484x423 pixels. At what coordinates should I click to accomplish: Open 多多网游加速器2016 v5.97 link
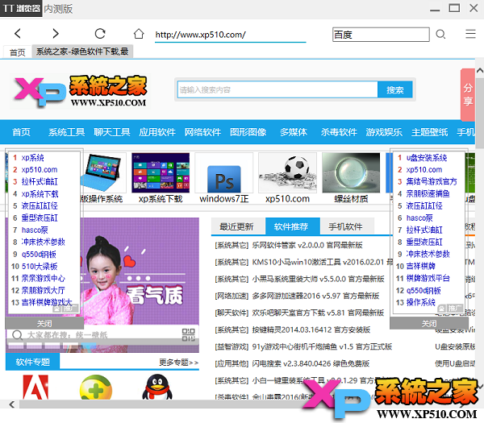pyautogui.click(x=315, y=297)
